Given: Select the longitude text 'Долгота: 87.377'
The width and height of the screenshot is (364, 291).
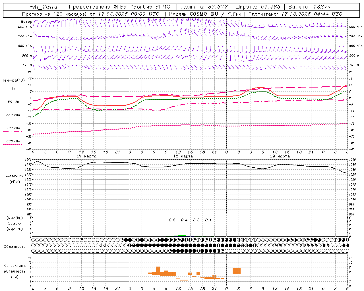Looking at the screenshot, I should [204, 7].
